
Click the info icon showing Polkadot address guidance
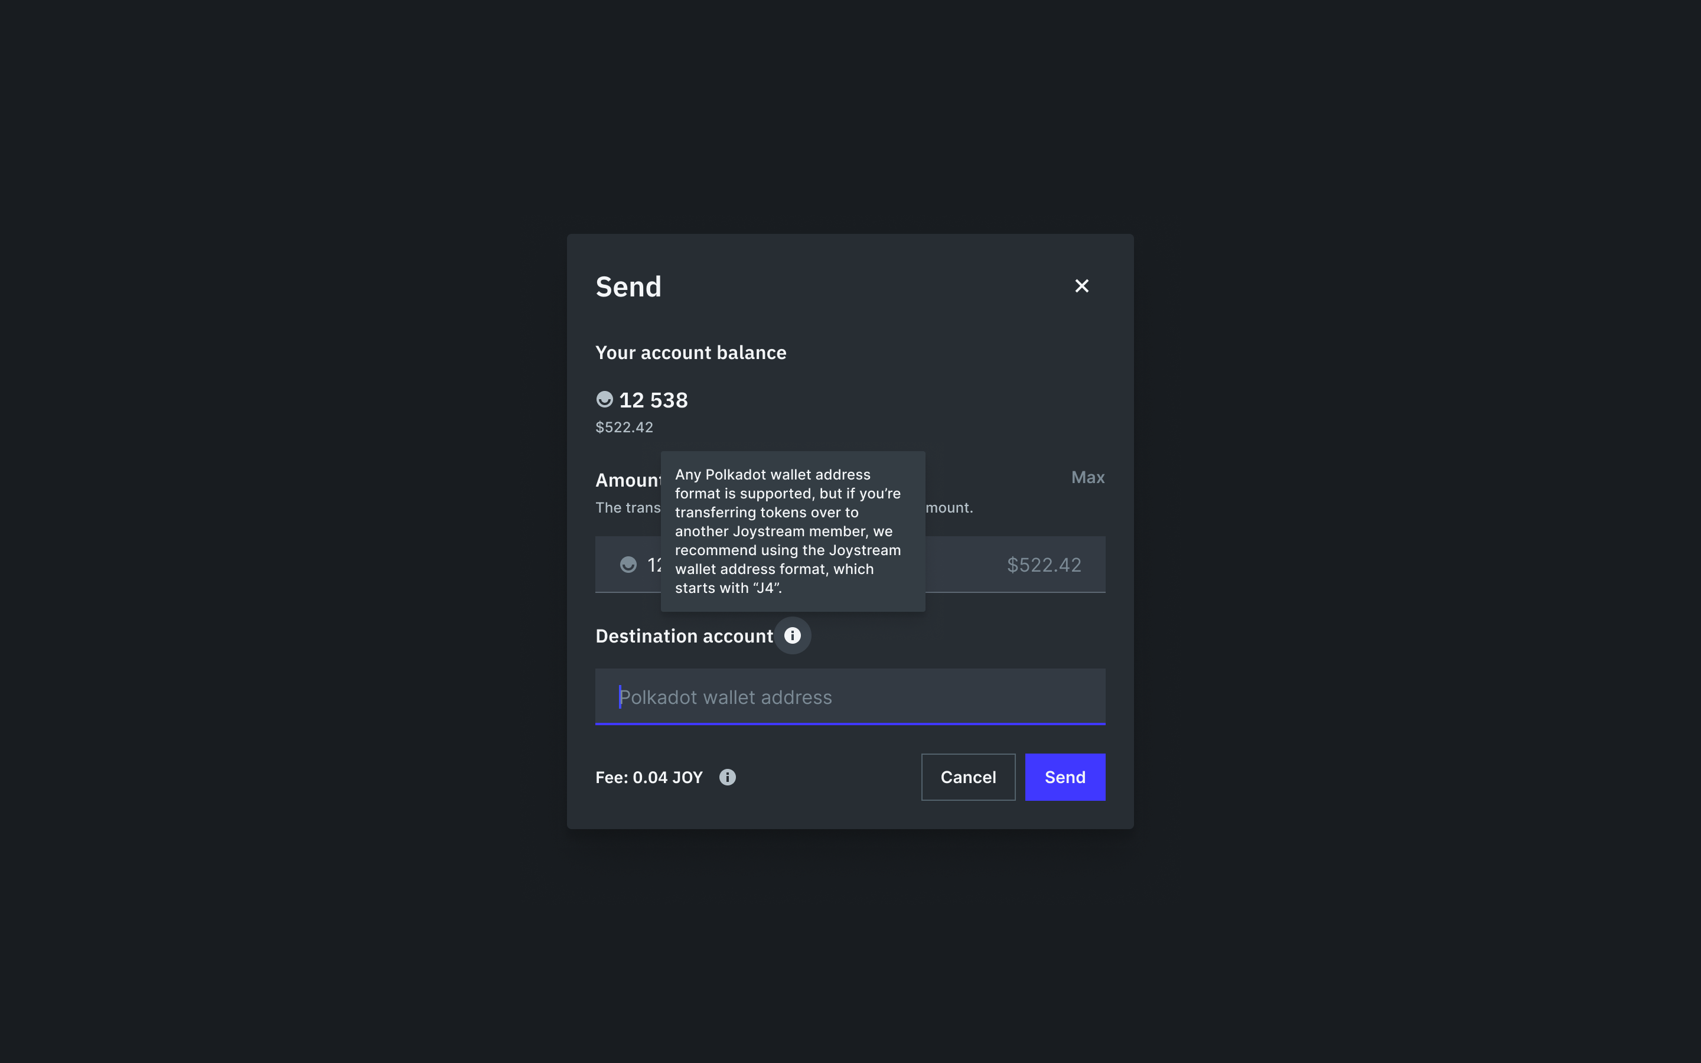(x=793, y=635)
